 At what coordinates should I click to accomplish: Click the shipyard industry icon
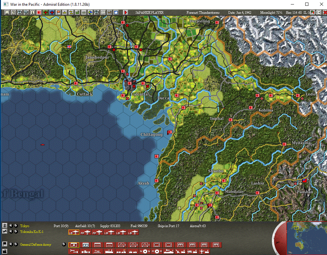click(x=169, y=251)
